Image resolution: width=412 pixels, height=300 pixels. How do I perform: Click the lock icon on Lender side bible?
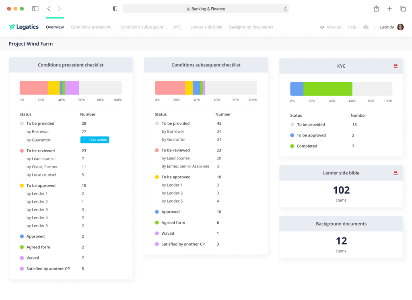(x=395, y=173)
